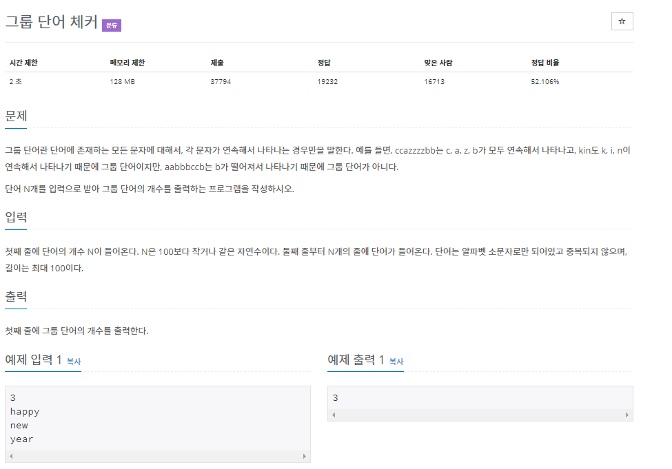Click the ratio value 52.106%

pyautogui.click(x=545, y=81)
